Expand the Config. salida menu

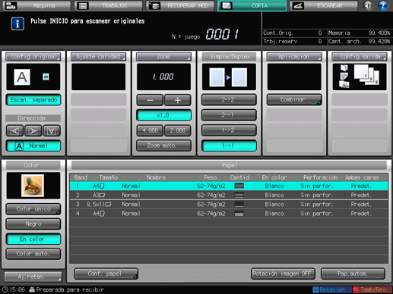coord(360,57)
